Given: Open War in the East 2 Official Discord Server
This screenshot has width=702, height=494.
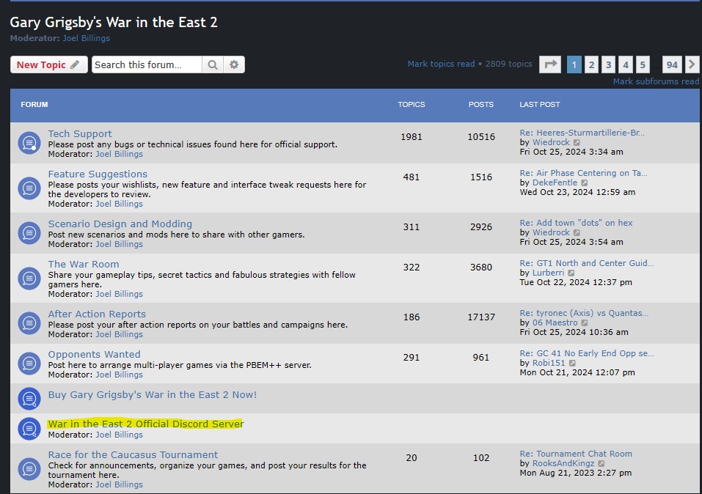Looking at the screenshot, I should 145,424.
